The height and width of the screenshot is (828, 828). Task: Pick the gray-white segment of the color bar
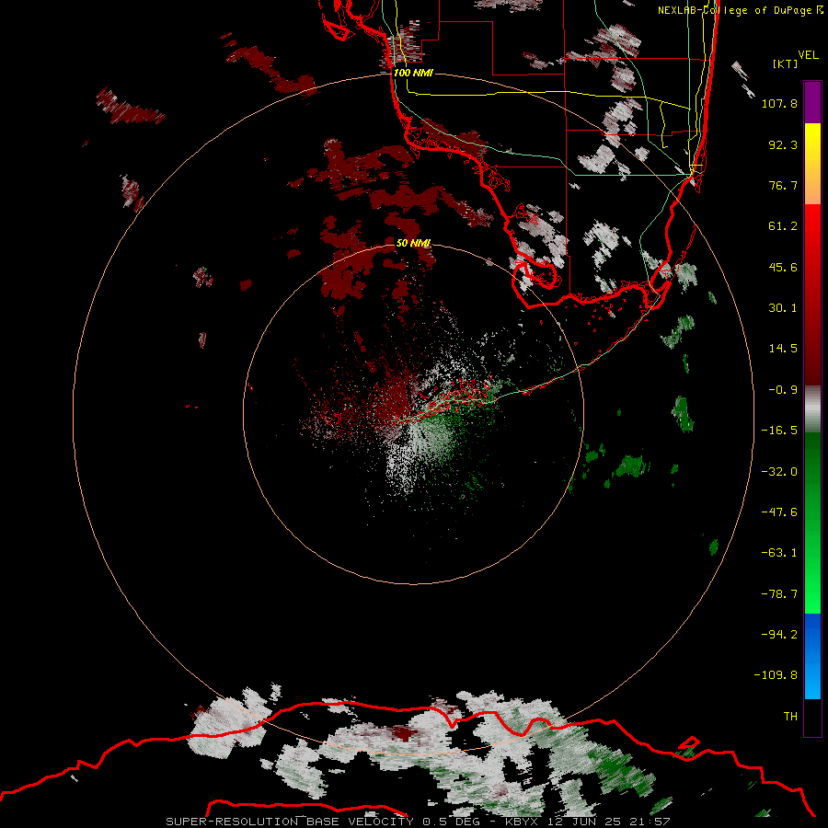[x=812, y=408]
